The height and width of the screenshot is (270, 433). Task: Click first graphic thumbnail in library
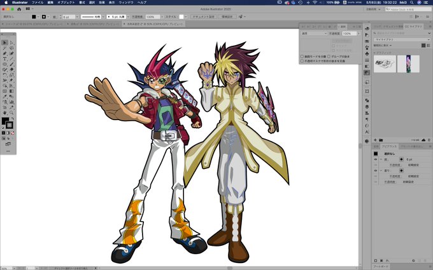coord(385,64)
